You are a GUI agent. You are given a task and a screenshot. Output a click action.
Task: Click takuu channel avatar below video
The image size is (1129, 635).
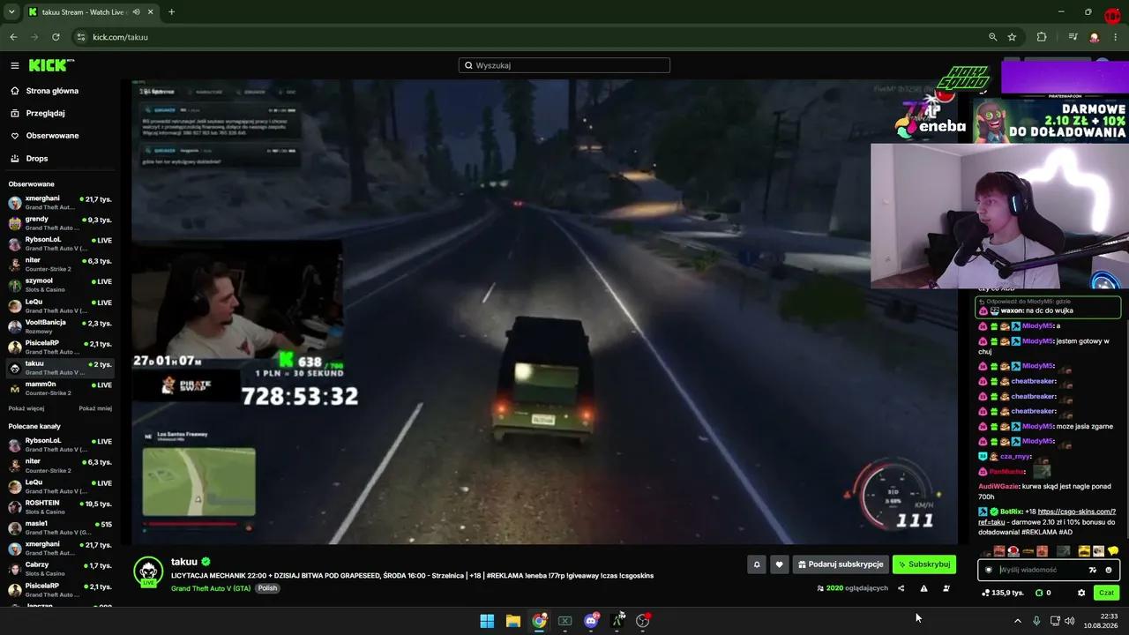148,571
